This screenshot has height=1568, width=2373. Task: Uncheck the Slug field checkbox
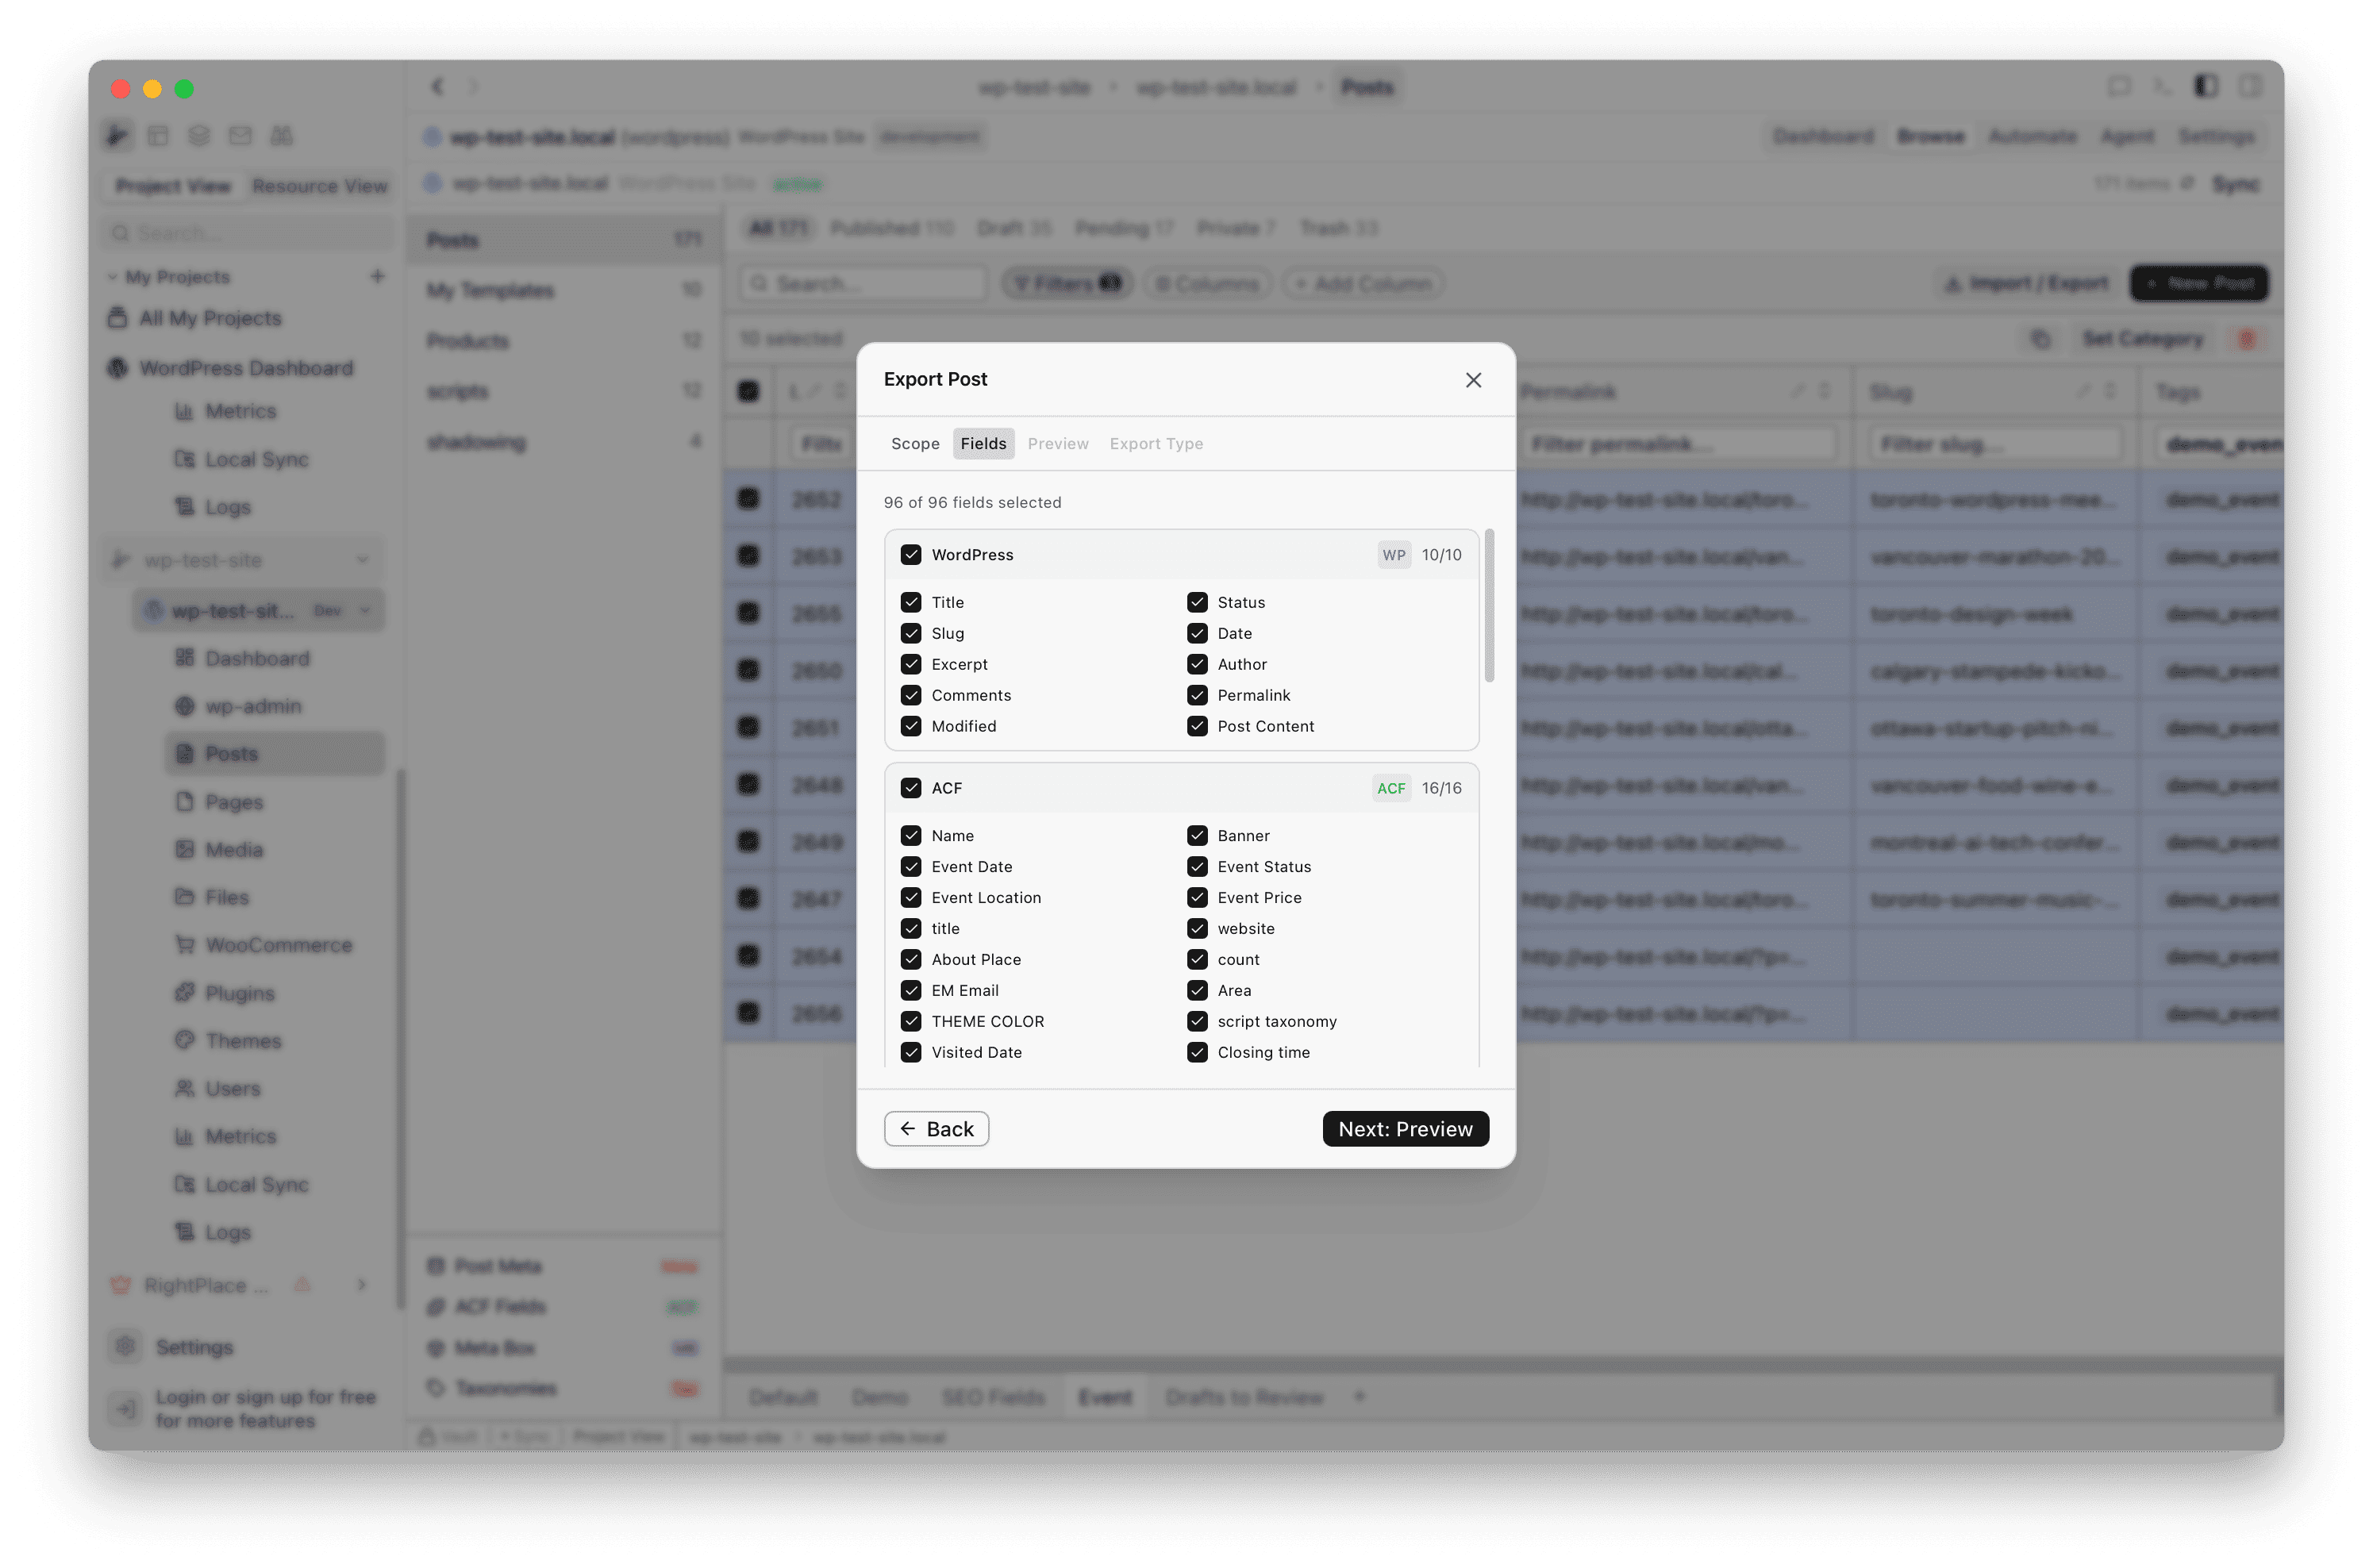pos(910,633)
